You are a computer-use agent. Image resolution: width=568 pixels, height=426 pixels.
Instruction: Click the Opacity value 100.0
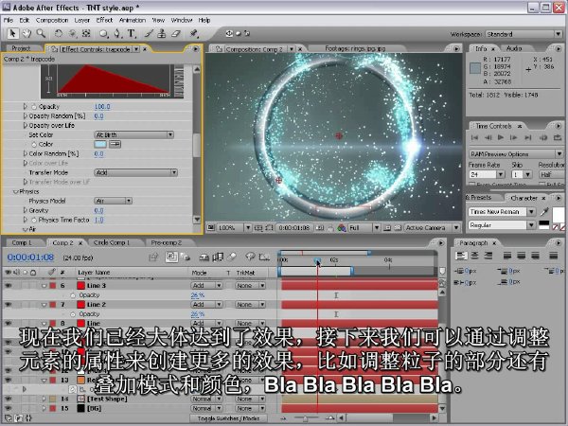102,106
